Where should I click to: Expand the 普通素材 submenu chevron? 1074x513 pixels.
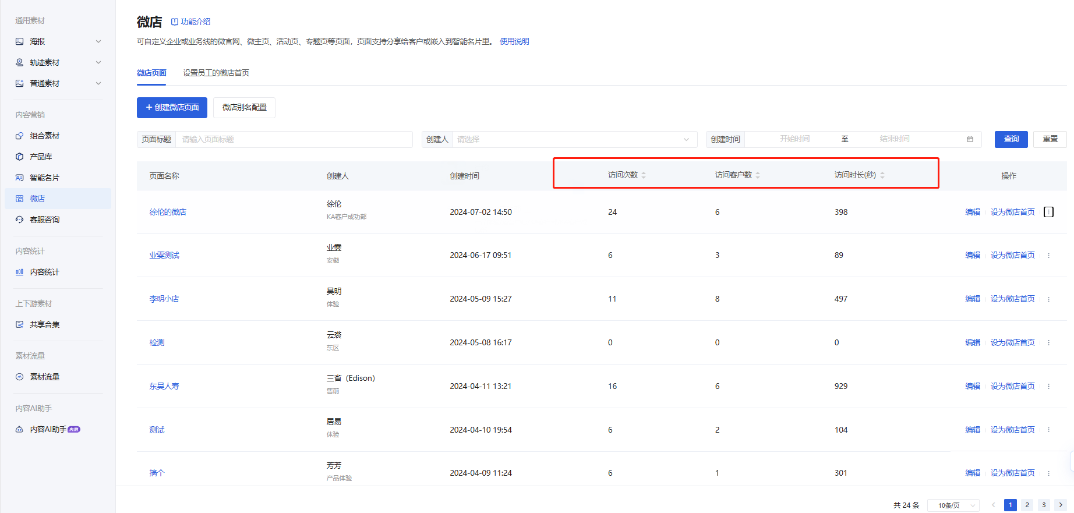click(98, 83)
